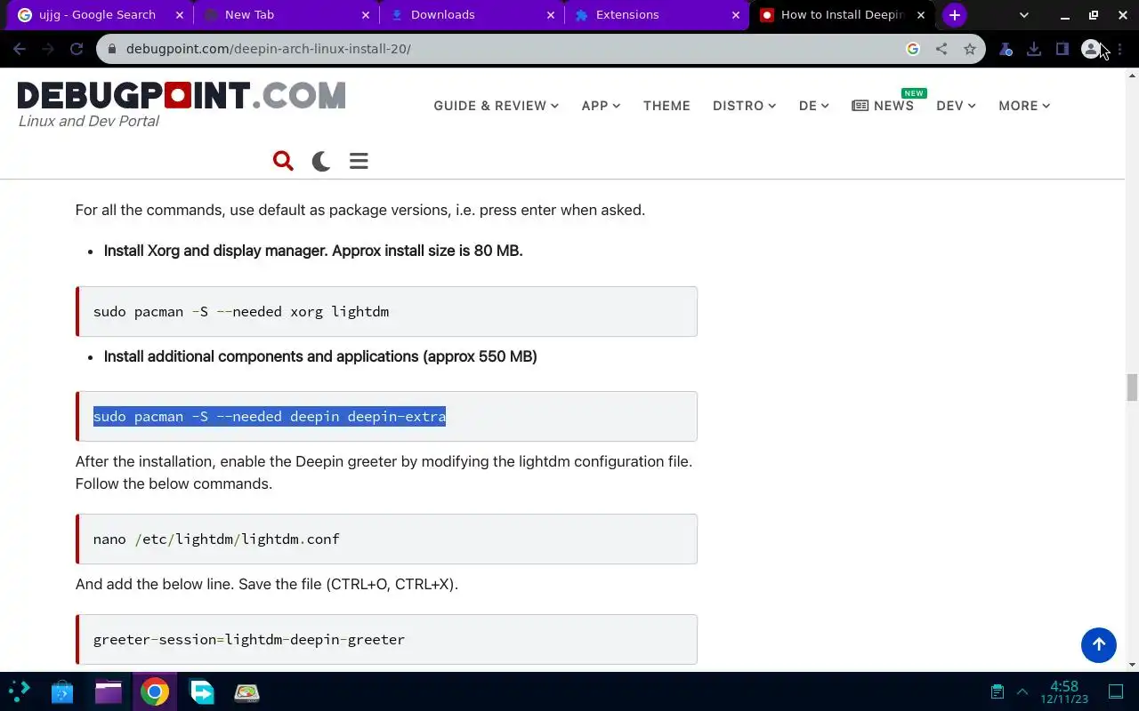Viewport: 1139px width, 711px height.
Task: Close the Extensions tab
Action: 736,15
